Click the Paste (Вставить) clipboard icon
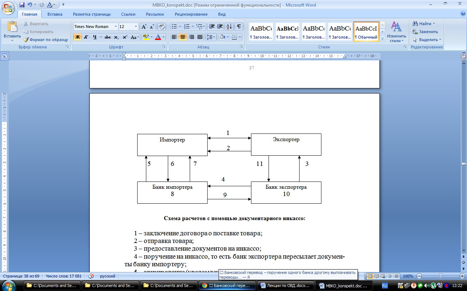The image size is (467, 291). tap(12, 27)
